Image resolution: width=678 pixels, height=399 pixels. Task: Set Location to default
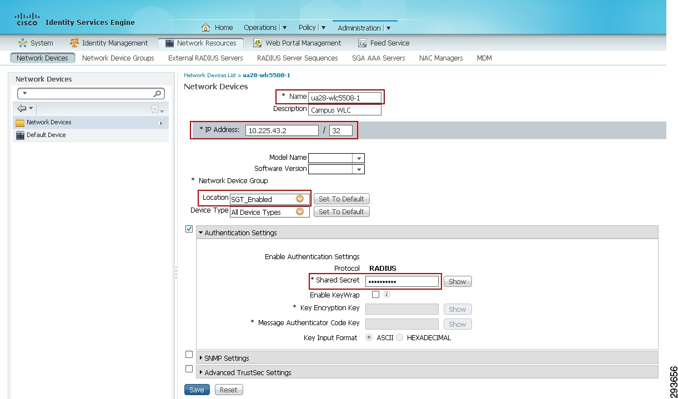341,199
